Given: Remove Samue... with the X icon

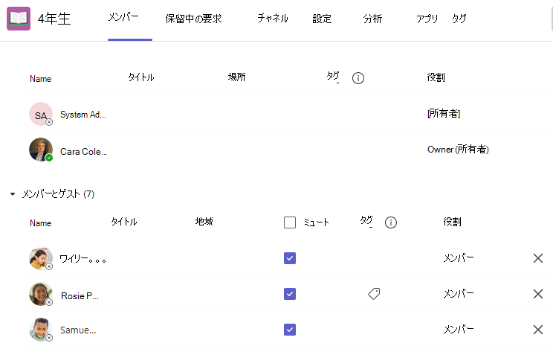Looking at the screenshot, I should tap(538, 330).
